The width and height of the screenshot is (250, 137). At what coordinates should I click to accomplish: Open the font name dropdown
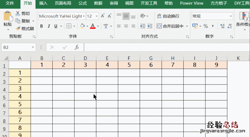(83, 16)
